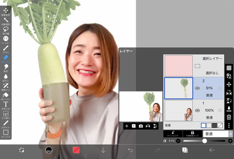The width and height of the screenshot is (234, 159).
Task: Open the red color swatch
Action: (x=76, y=150)
